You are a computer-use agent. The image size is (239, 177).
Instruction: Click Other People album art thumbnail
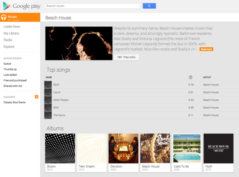click(48, 100)
